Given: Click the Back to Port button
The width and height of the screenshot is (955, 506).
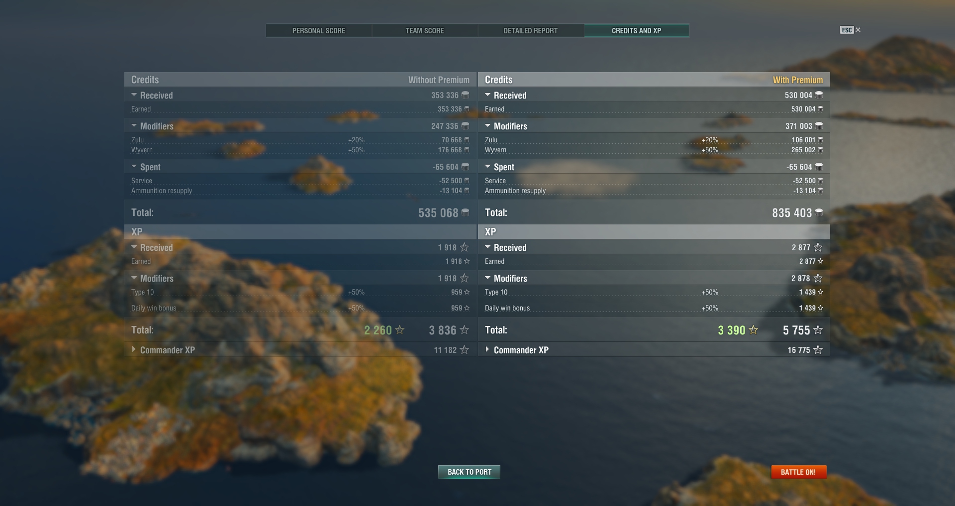Looking at the screenshot, I should [469, 472].
